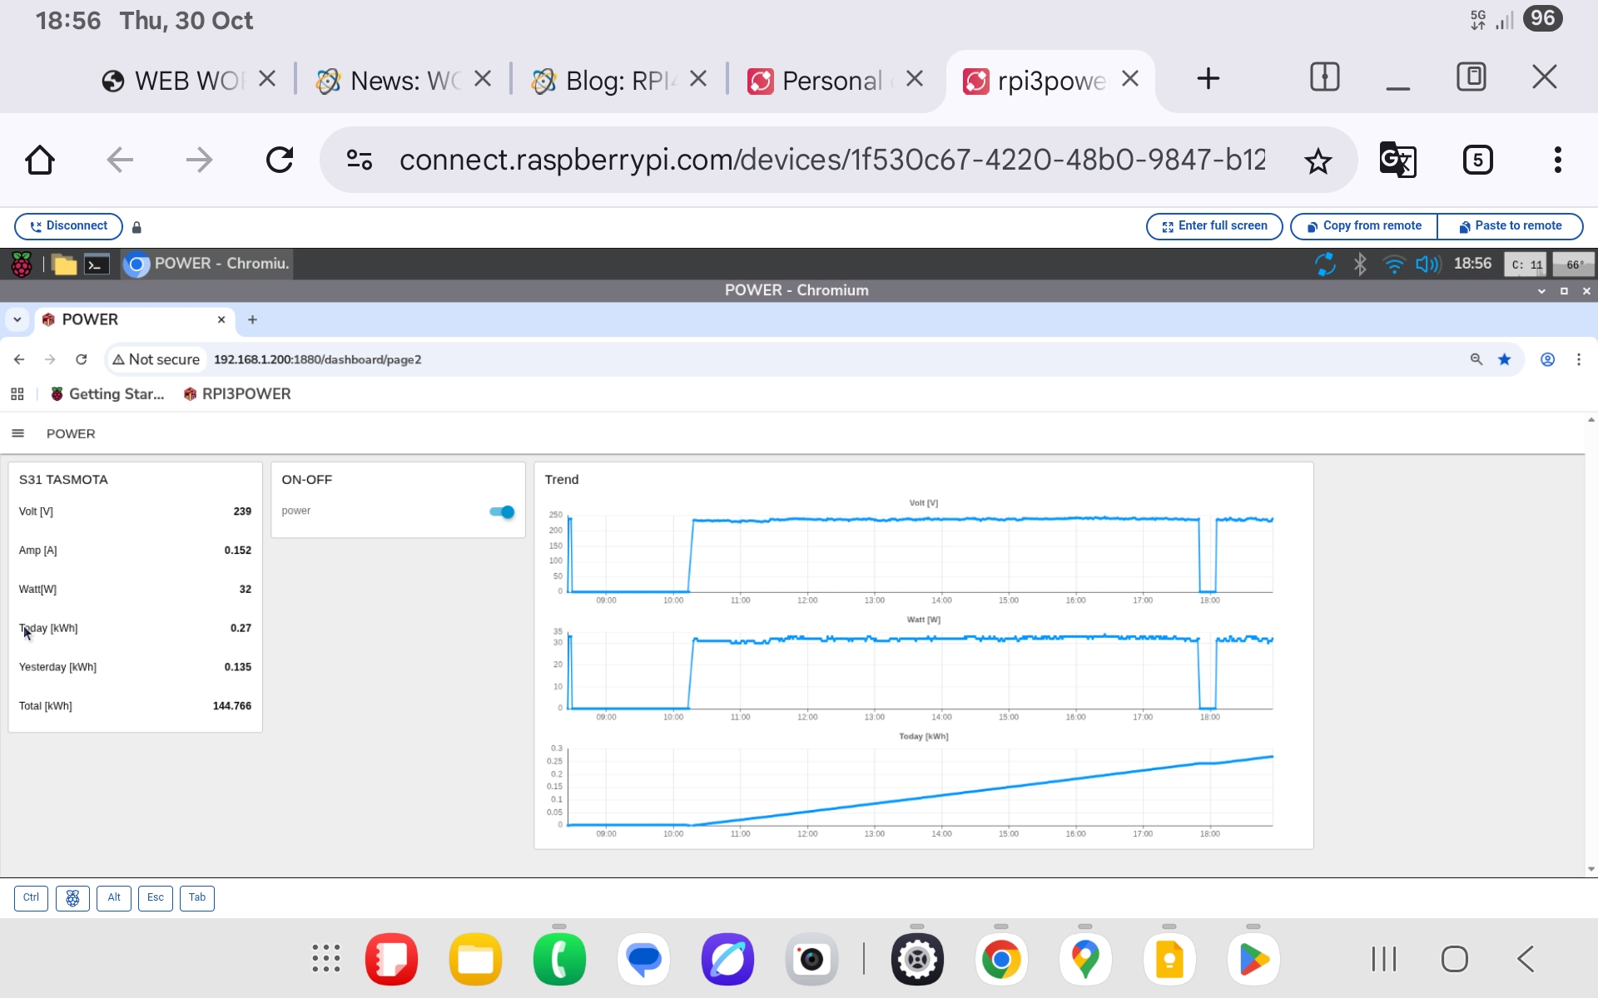
Task: Click the remote volume speaker icon
Action: [1427, 264]
